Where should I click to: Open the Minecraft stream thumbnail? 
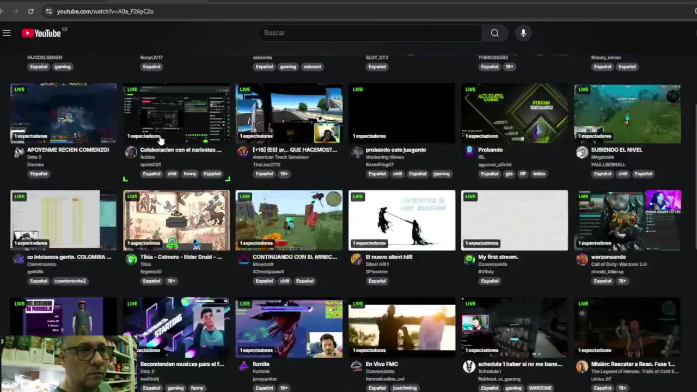[289, 220]
